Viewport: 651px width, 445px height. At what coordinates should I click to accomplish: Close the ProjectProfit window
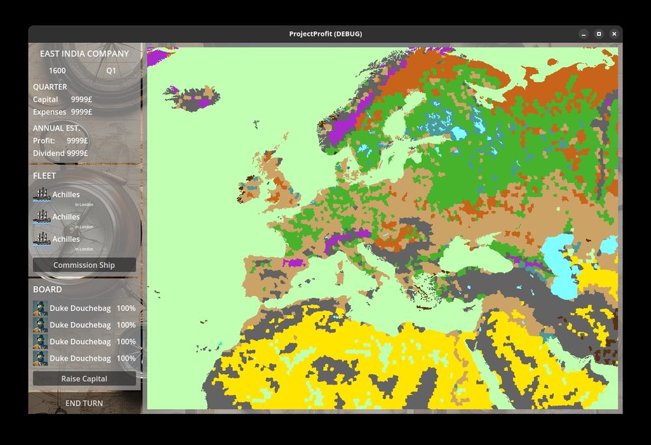pyautogui.click(x=614, y=34)
